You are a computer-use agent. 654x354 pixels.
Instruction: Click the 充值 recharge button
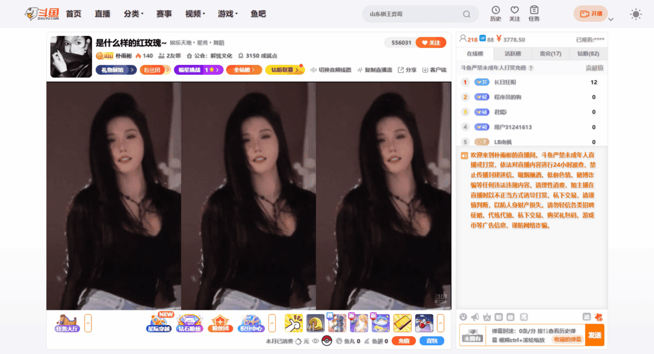pyautogui.click(x=403, y=340)
